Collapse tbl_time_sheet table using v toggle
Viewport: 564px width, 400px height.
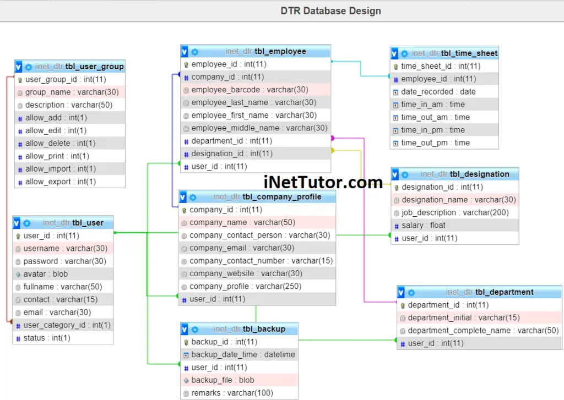(x=394, y=53)
